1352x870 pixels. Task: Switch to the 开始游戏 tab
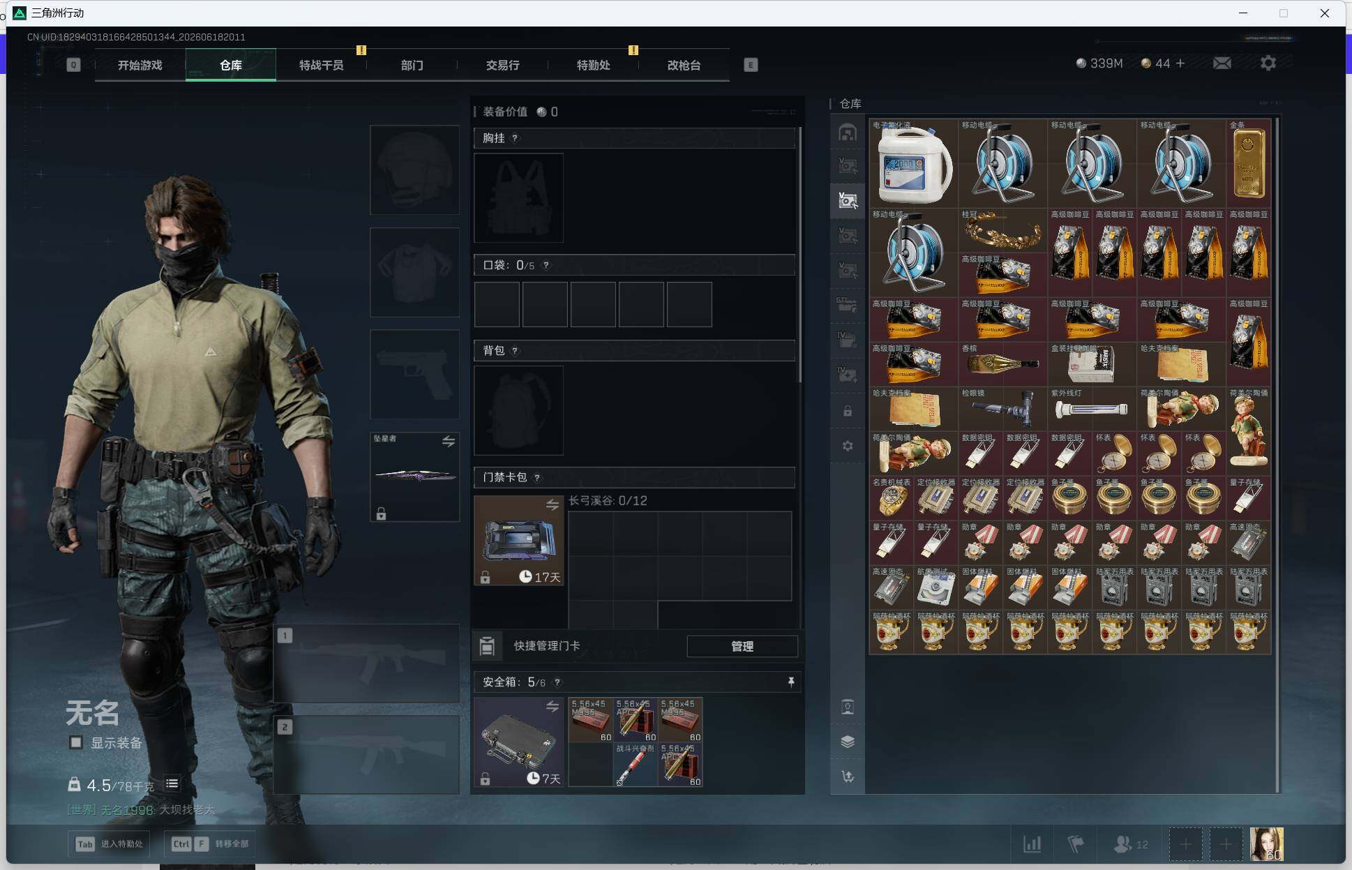[x=140, y=65]
